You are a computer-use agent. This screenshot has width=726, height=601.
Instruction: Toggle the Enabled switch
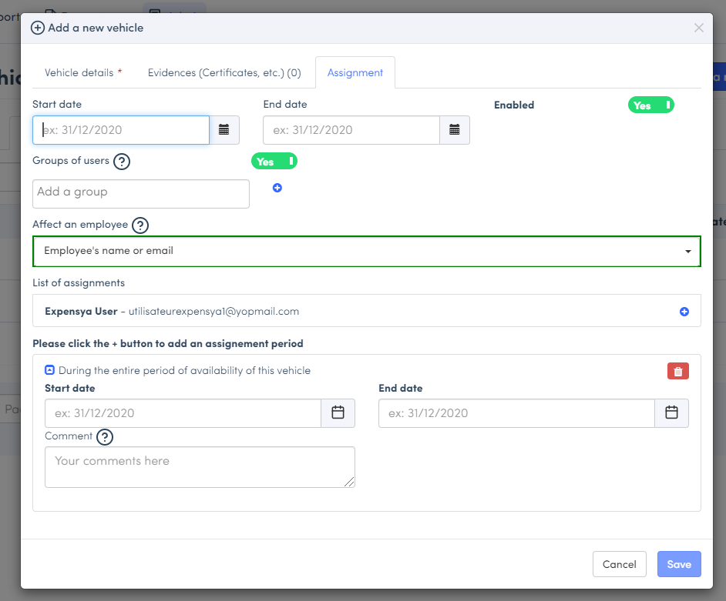[651, 105]
